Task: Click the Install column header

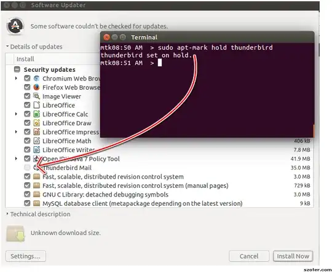Action: [25, 59]
